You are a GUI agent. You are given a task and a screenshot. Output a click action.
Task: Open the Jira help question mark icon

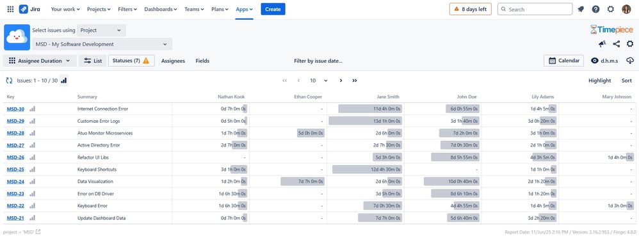(x=595, y=9)
